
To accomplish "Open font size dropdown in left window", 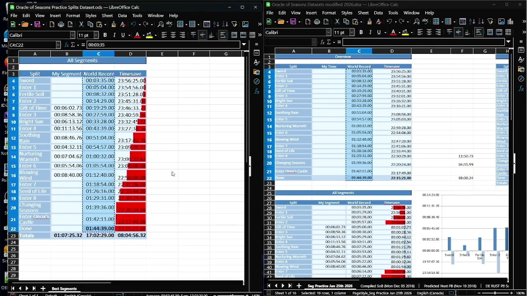I will tap(96, 35).
